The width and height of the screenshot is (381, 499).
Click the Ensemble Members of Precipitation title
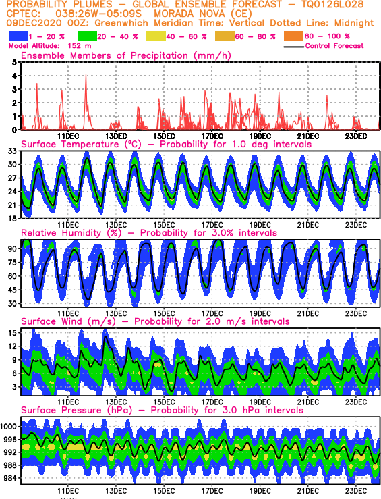[x=126, y=55]
